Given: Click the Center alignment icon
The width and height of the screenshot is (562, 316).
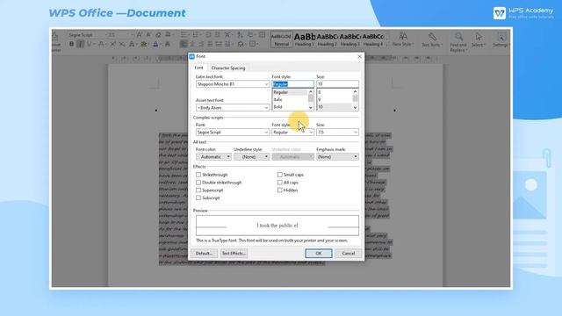Looking at the screenshot, I should [192, 44].
